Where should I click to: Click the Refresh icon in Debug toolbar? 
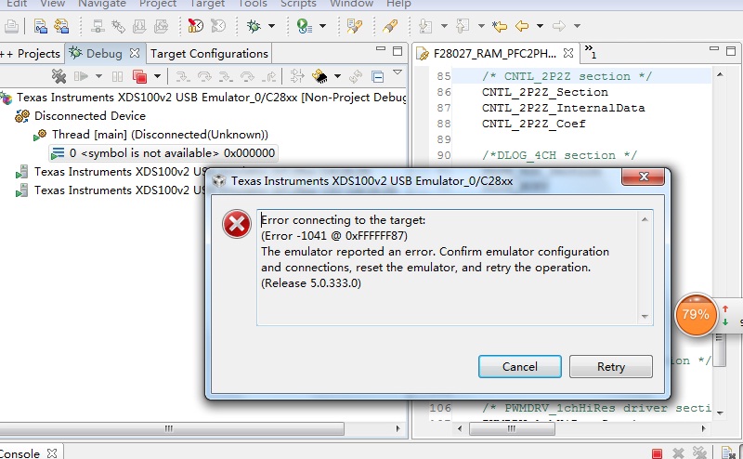(x=356, y=76)
